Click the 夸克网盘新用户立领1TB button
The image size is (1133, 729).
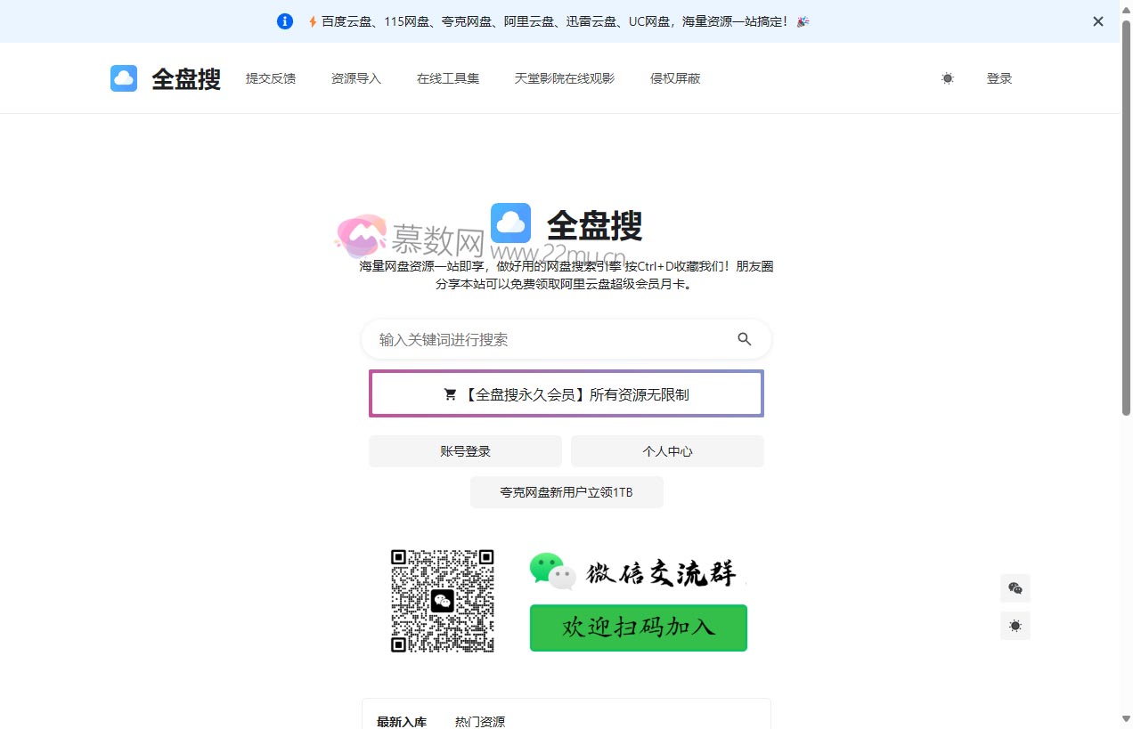[566, 491]
